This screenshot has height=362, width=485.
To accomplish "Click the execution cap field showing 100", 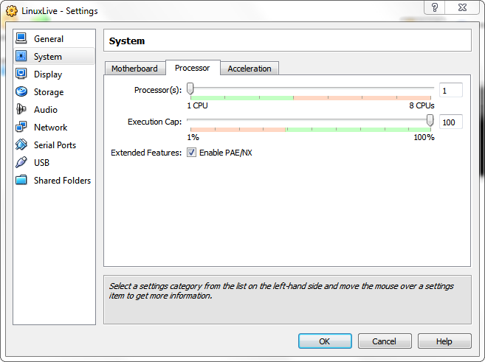I will click(450, 122).
